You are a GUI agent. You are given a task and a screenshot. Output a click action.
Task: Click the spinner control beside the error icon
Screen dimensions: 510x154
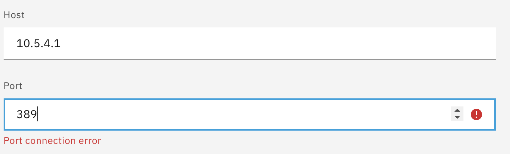pos(457,114)
